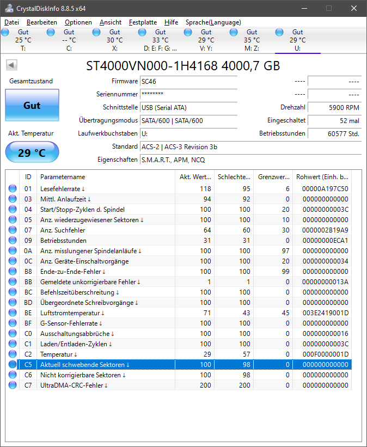Click the Standard field ACS-2 | ACS-3 Revision 3b
The width and height of the screenshot is (367, 447).
250,147
